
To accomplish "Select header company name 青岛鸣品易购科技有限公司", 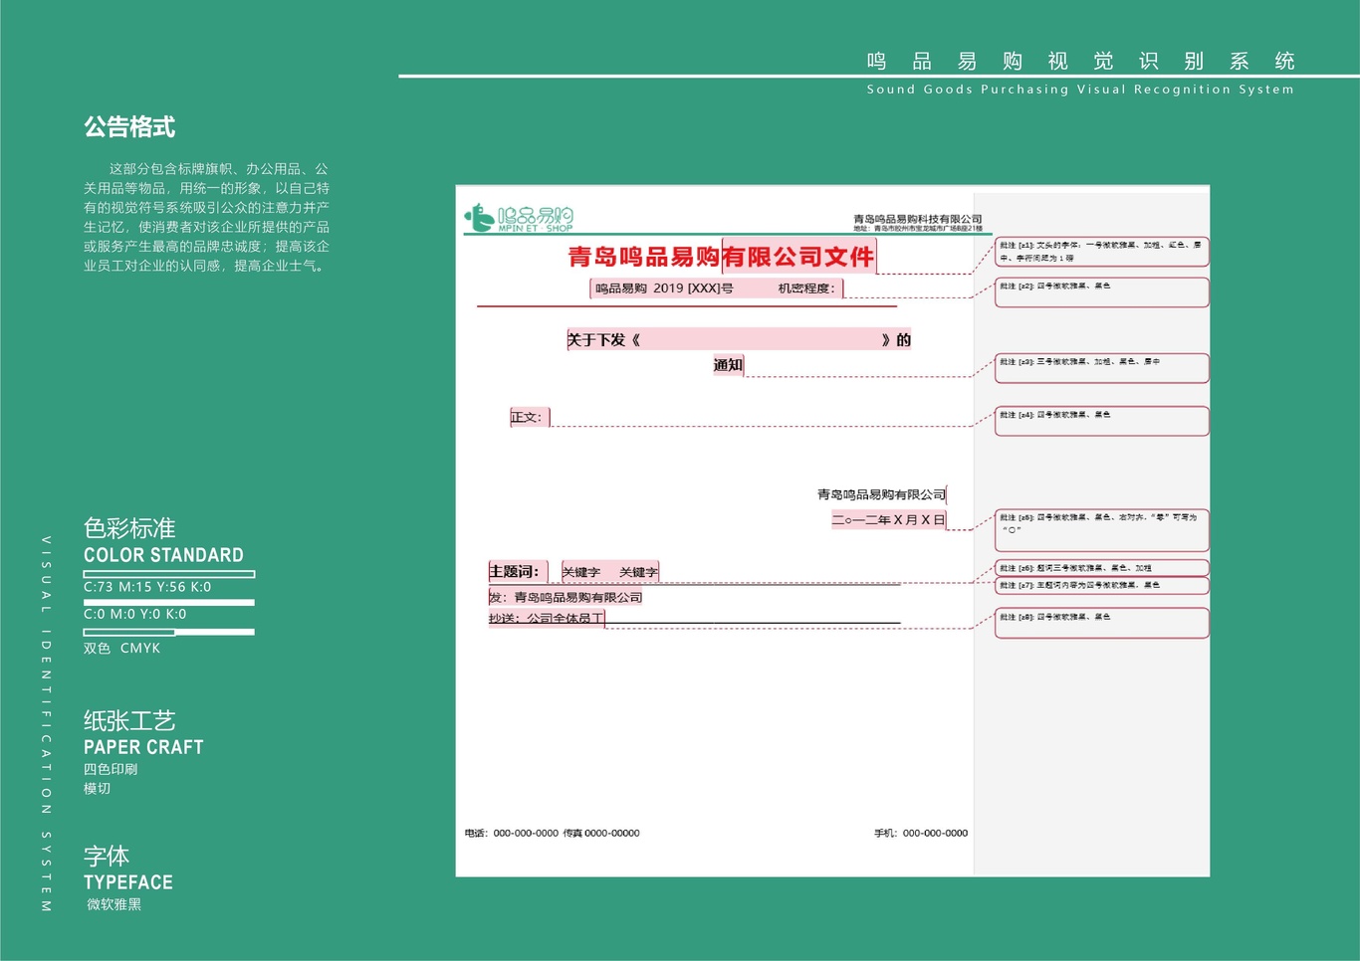I will pyautogui.click(x=918, y=219).
